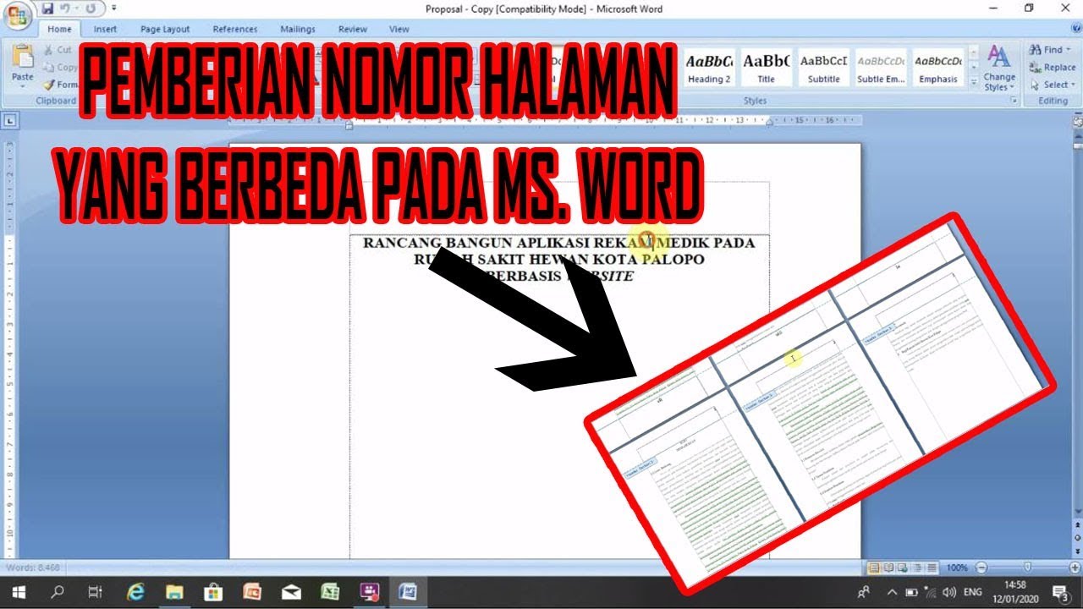This screenshot has height=609, width=1083.
Task: Click the tab selector at ruler corner
Action: [x=9, y=121]
